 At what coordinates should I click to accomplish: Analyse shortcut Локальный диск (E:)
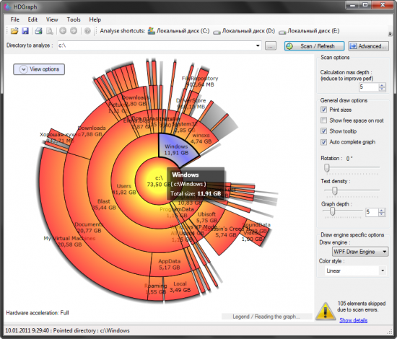coord(309,31)
